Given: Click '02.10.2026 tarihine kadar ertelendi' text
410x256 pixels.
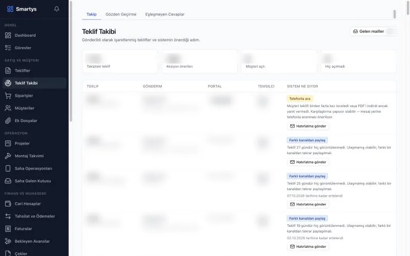Looking at the screenshot, I should [315, 238].
